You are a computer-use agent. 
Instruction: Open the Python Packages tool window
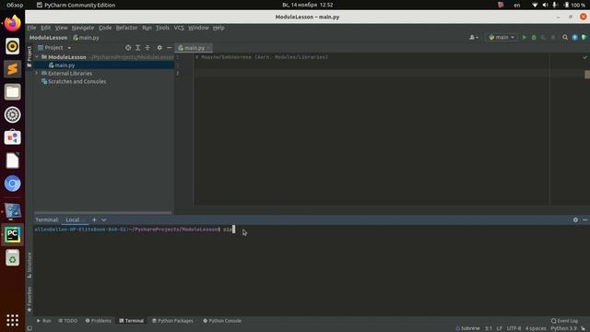coord(172,321)
